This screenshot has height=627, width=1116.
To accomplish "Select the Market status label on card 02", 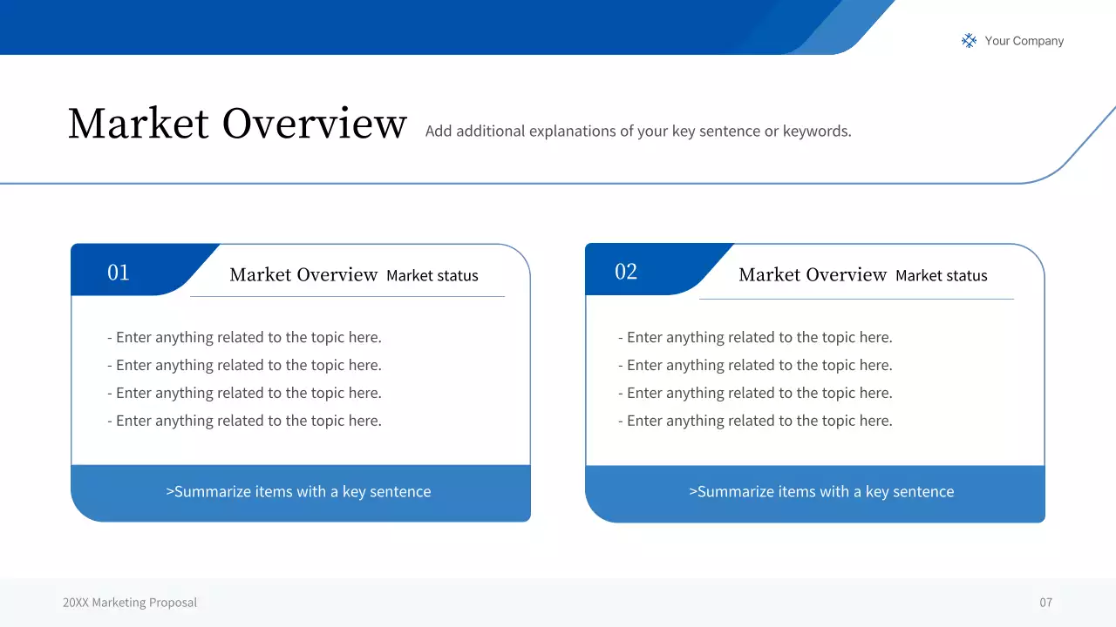I will coord(941,275).
